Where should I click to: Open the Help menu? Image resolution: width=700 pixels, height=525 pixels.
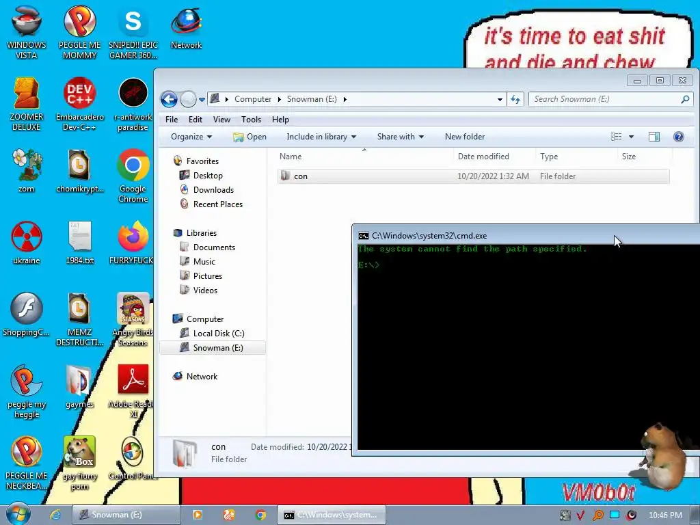pyautogui.click(x=280, y=120)
